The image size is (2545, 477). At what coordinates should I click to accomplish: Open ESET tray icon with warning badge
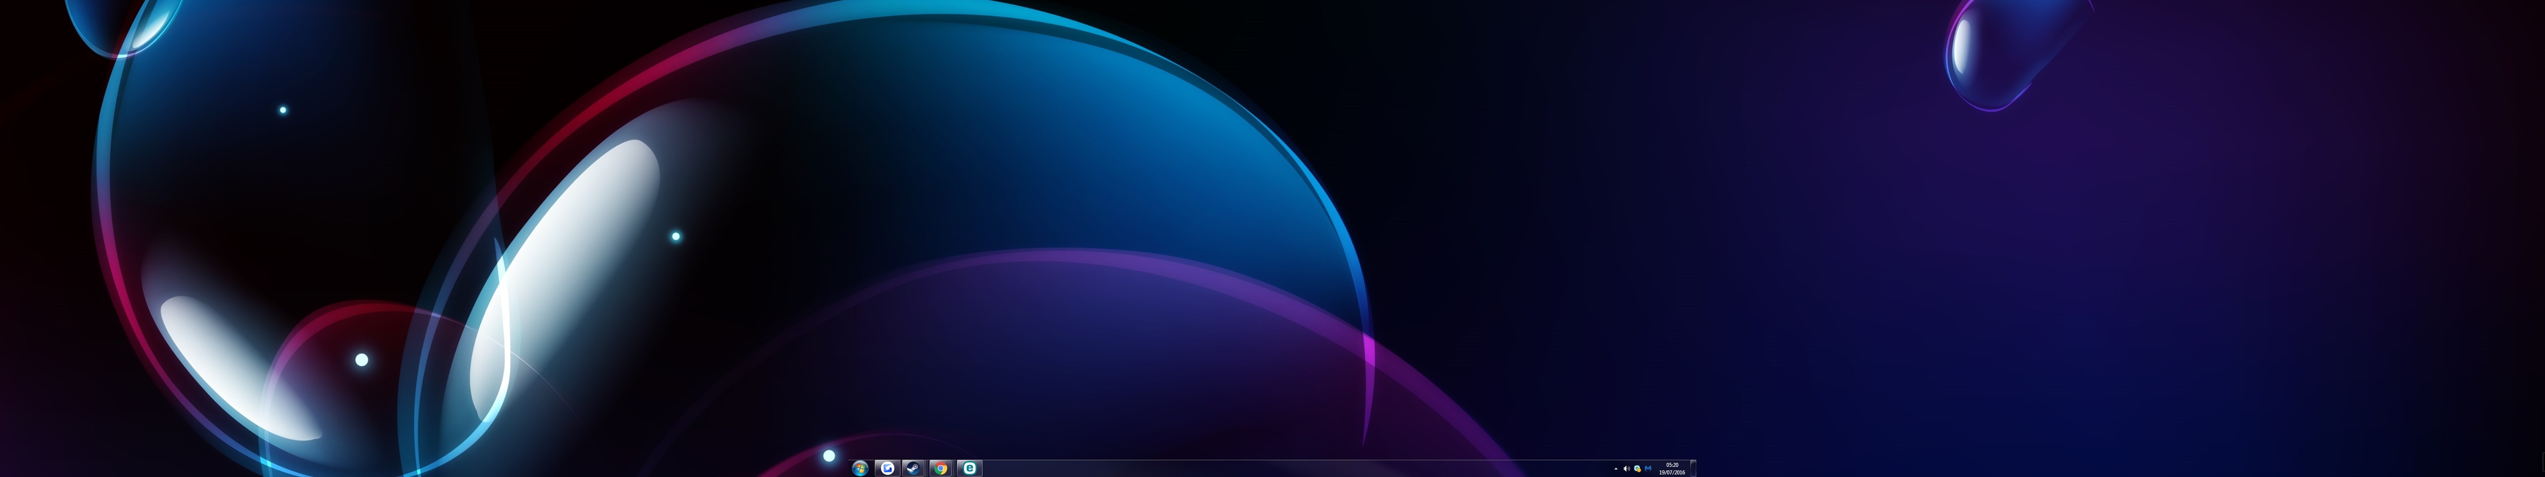1637,469
